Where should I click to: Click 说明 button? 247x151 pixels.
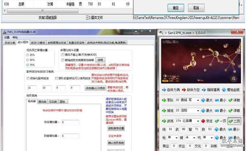(100, 60)
